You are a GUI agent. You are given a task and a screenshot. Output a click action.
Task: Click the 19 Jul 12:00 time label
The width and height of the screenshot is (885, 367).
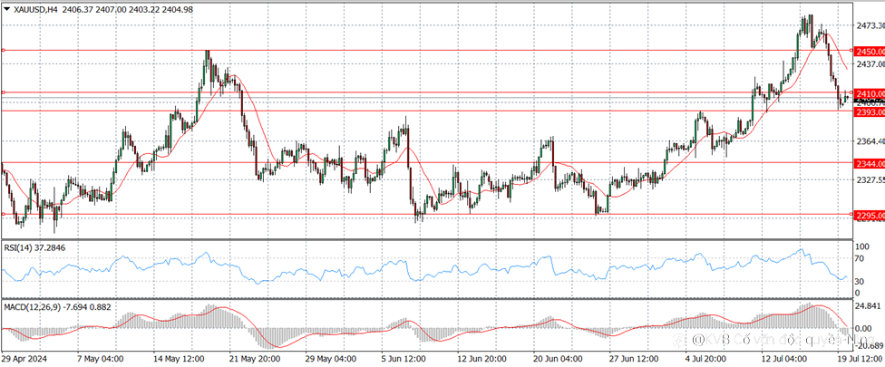point(861,359)
